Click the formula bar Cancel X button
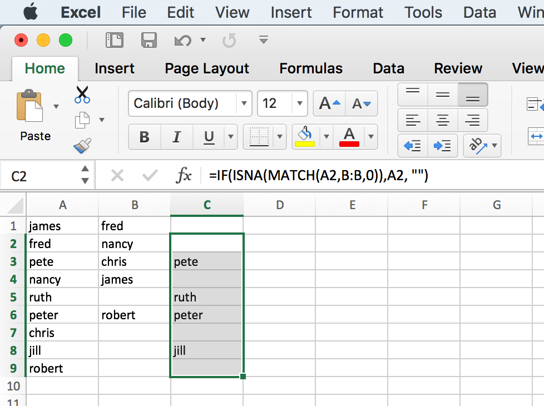Image resolution: width=544 pixels, height=406 pixels. pyautogui.click(x=117, y=176)
